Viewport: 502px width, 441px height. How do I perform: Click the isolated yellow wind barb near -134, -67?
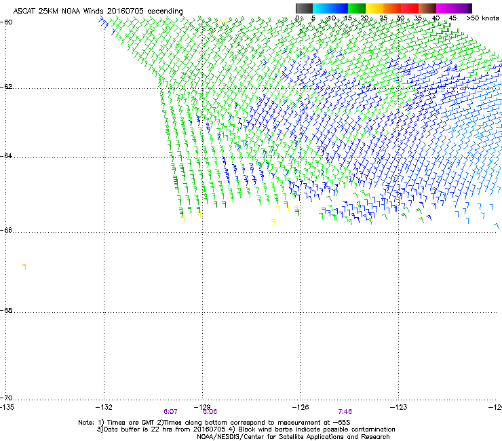(24, 267)
